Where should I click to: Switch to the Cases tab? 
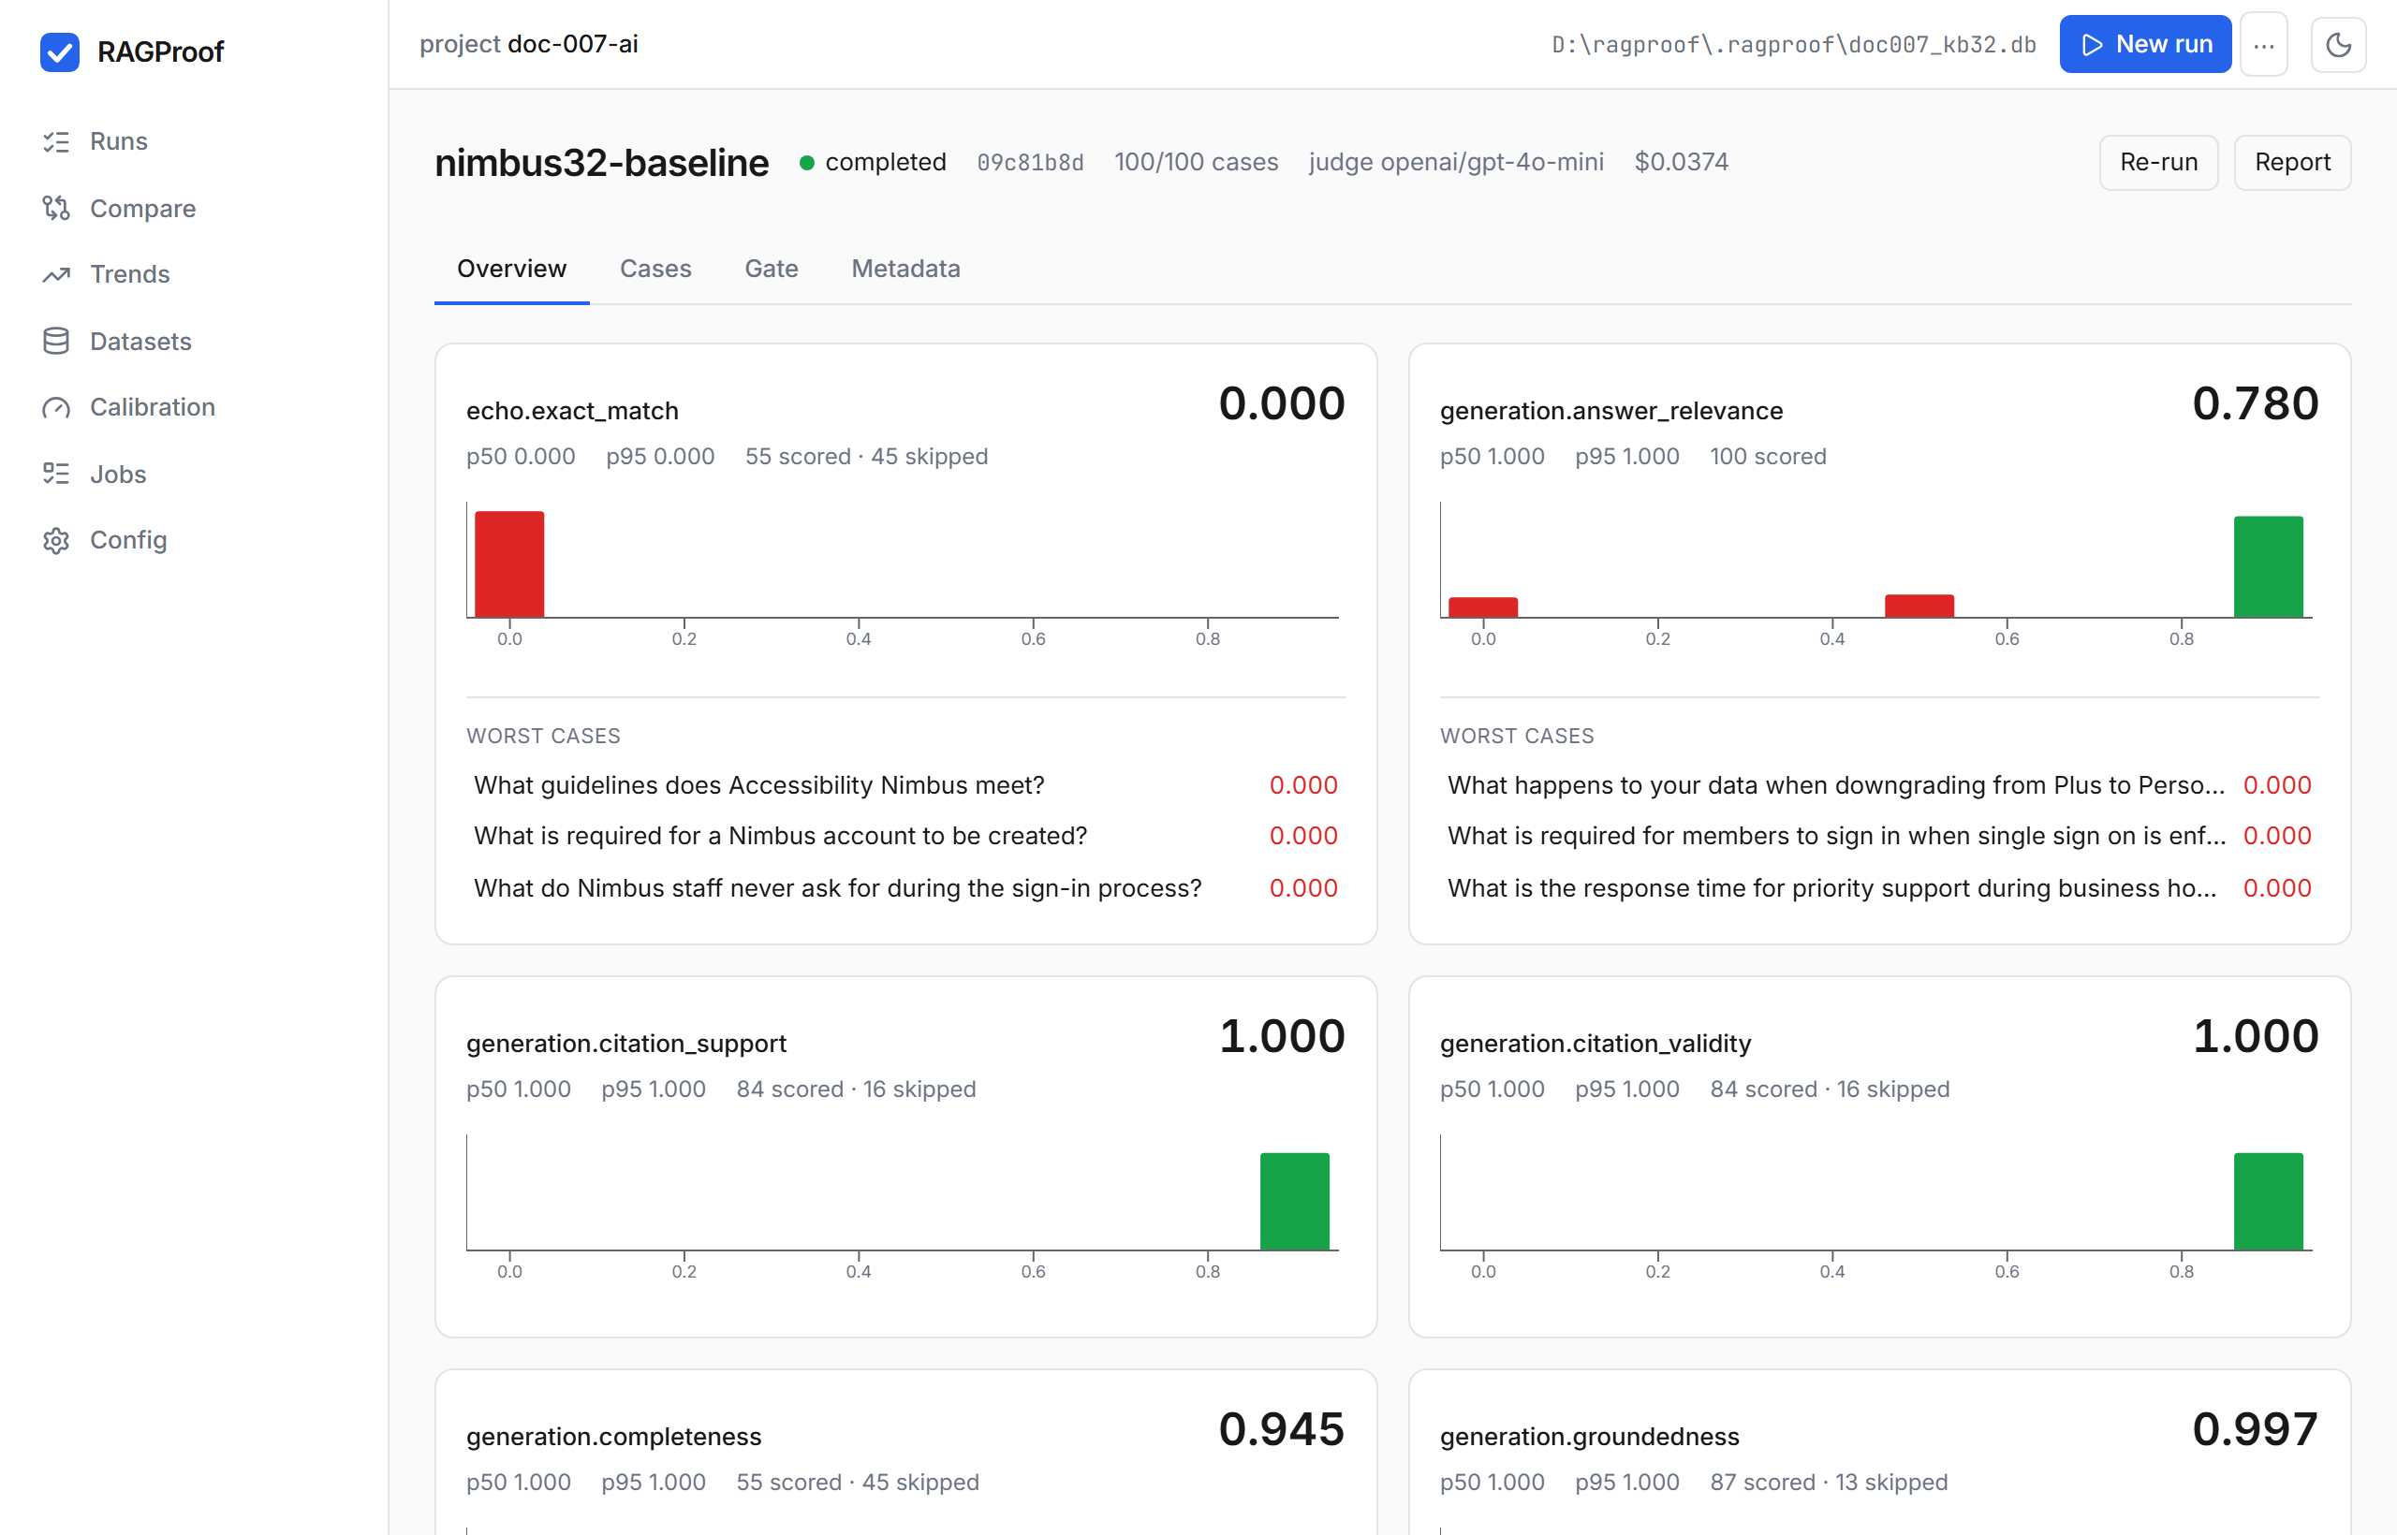tap(655, 270)
